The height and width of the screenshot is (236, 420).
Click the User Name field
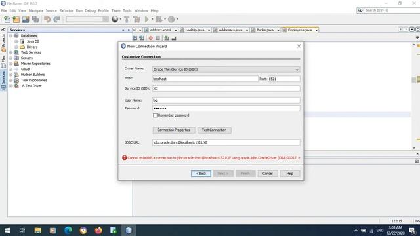pyautogui.click(x=226, y=100)
